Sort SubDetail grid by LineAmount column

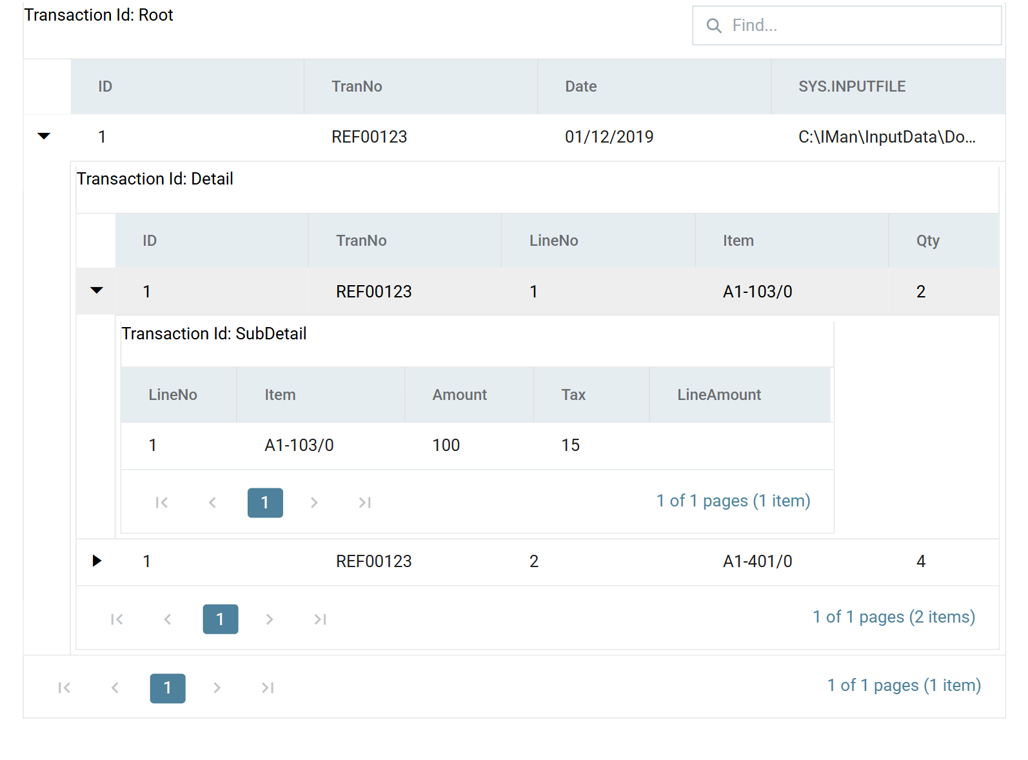point(740,395)
